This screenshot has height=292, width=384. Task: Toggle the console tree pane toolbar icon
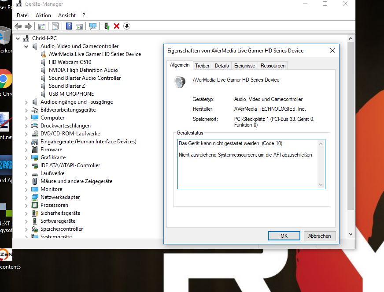(x=42, y=26)
